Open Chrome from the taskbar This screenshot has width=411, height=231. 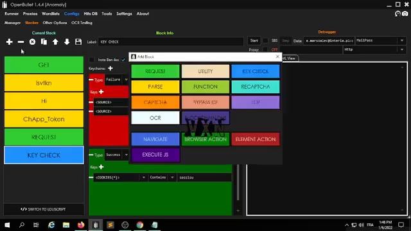[x=140, y=225]
